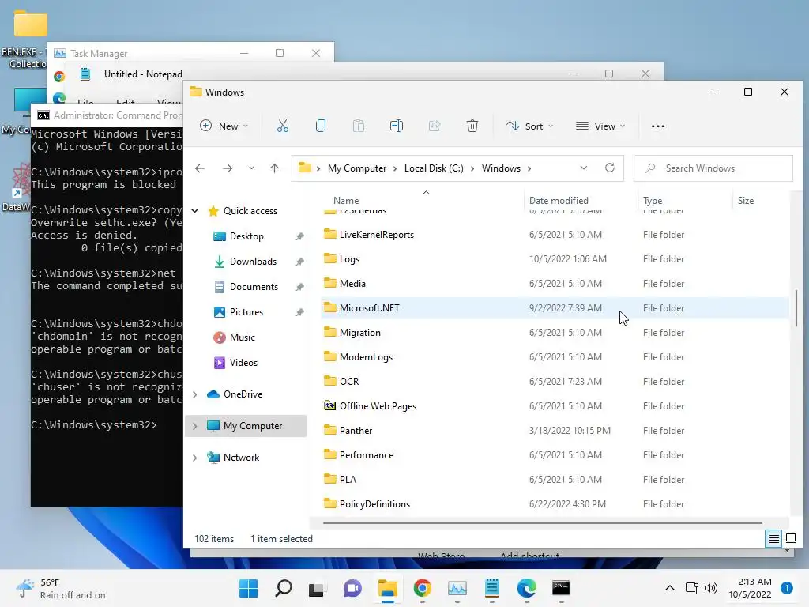Open the See more ellipsis menu
The image size is (809, 607).
pyautogui.click(x=658, y=126)
